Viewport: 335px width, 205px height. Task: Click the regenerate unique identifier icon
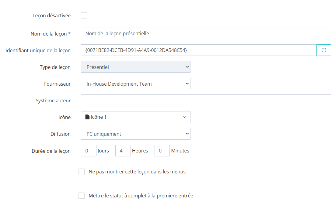pyautogui.click(x=324, y=50)
